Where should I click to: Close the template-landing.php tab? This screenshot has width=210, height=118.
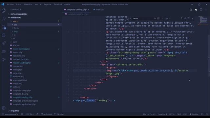(88, 10)
